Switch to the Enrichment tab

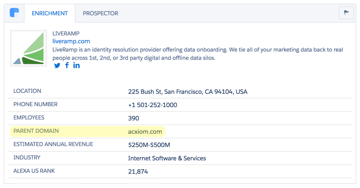click(x=50, y=13)
